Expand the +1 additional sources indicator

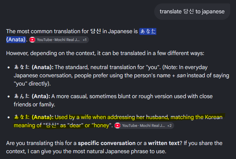coord(85,40)
